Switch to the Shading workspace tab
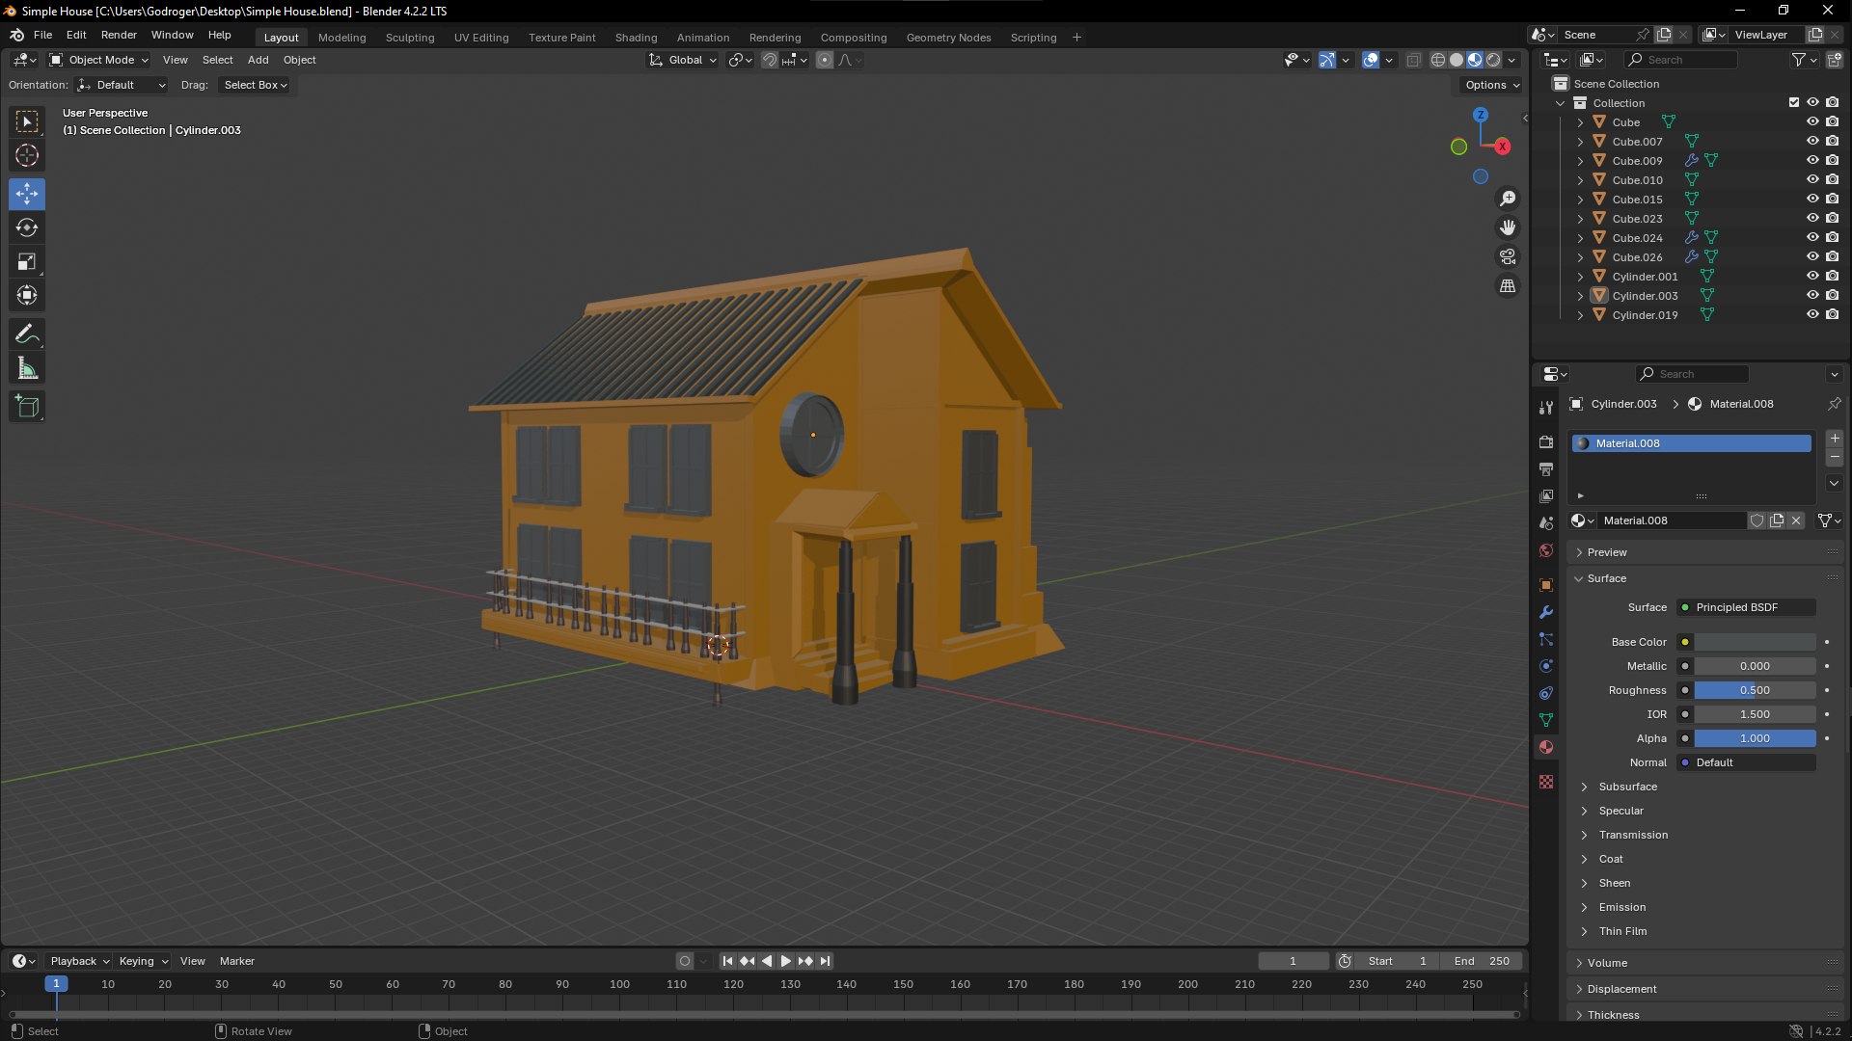 [x=636, y=38]
